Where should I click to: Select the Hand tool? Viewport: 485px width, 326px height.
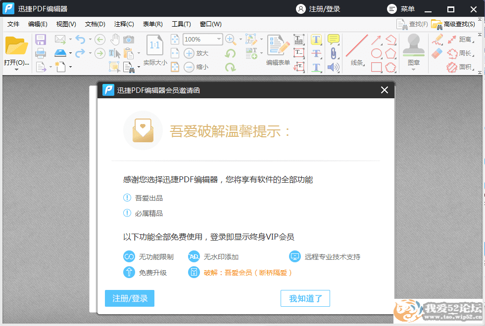pyautogui.click(x=115, y=39)
